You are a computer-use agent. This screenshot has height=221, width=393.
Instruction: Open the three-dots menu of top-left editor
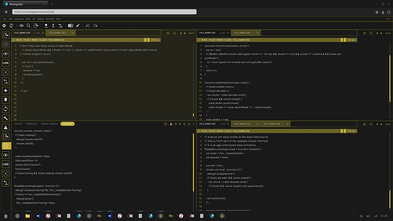tap(191, 33)
